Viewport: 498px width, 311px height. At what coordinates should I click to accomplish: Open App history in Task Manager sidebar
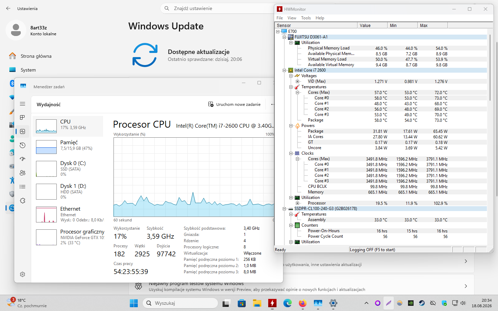tap(22, 145)
